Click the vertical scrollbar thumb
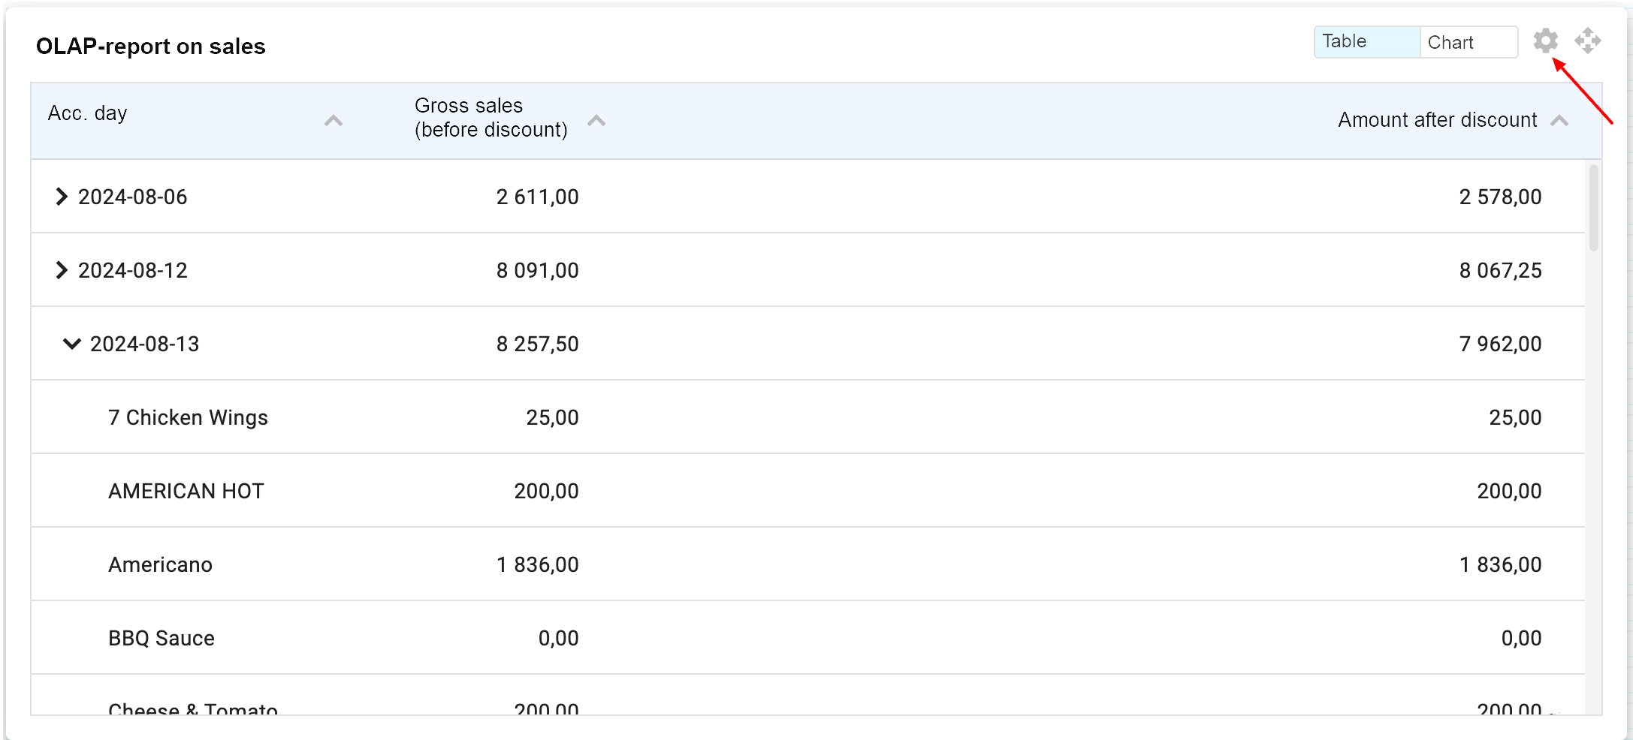 [x=1593, y=207]
